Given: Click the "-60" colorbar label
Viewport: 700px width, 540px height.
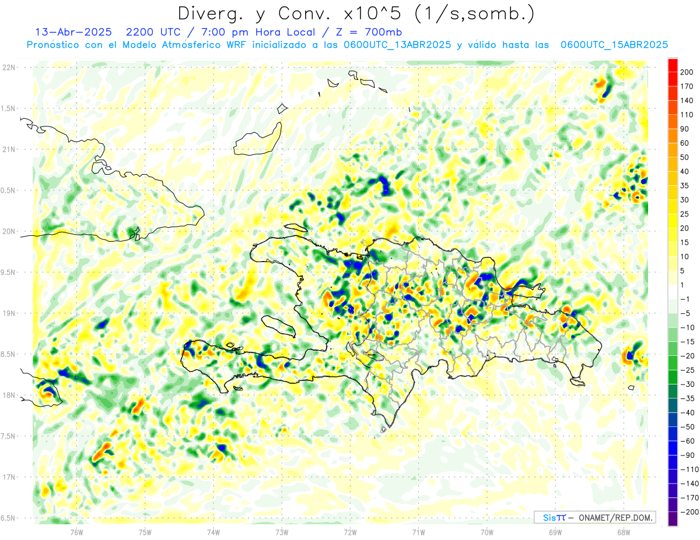Looking at the screenshot, I should pos(689,441).
